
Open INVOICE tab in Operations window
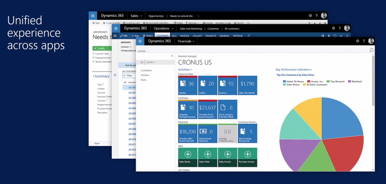click(x=185, y=36)
